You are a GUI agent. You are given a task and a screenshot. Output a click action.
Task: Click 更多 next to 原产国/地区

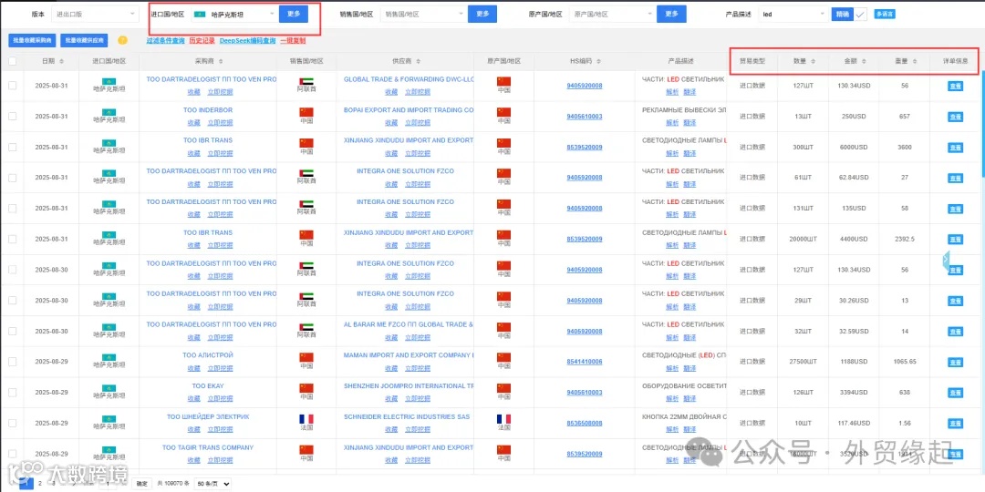point(671,14)
